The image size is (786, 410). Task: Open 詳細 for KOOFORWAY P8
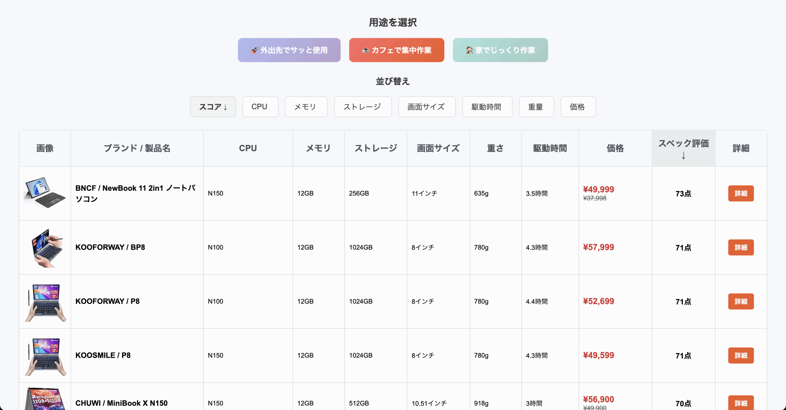(741, 302)
